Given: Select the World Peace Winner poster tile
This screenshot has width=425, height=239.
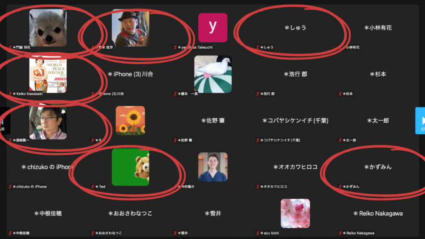Looking at the screenshot, I should click(48, 74).
